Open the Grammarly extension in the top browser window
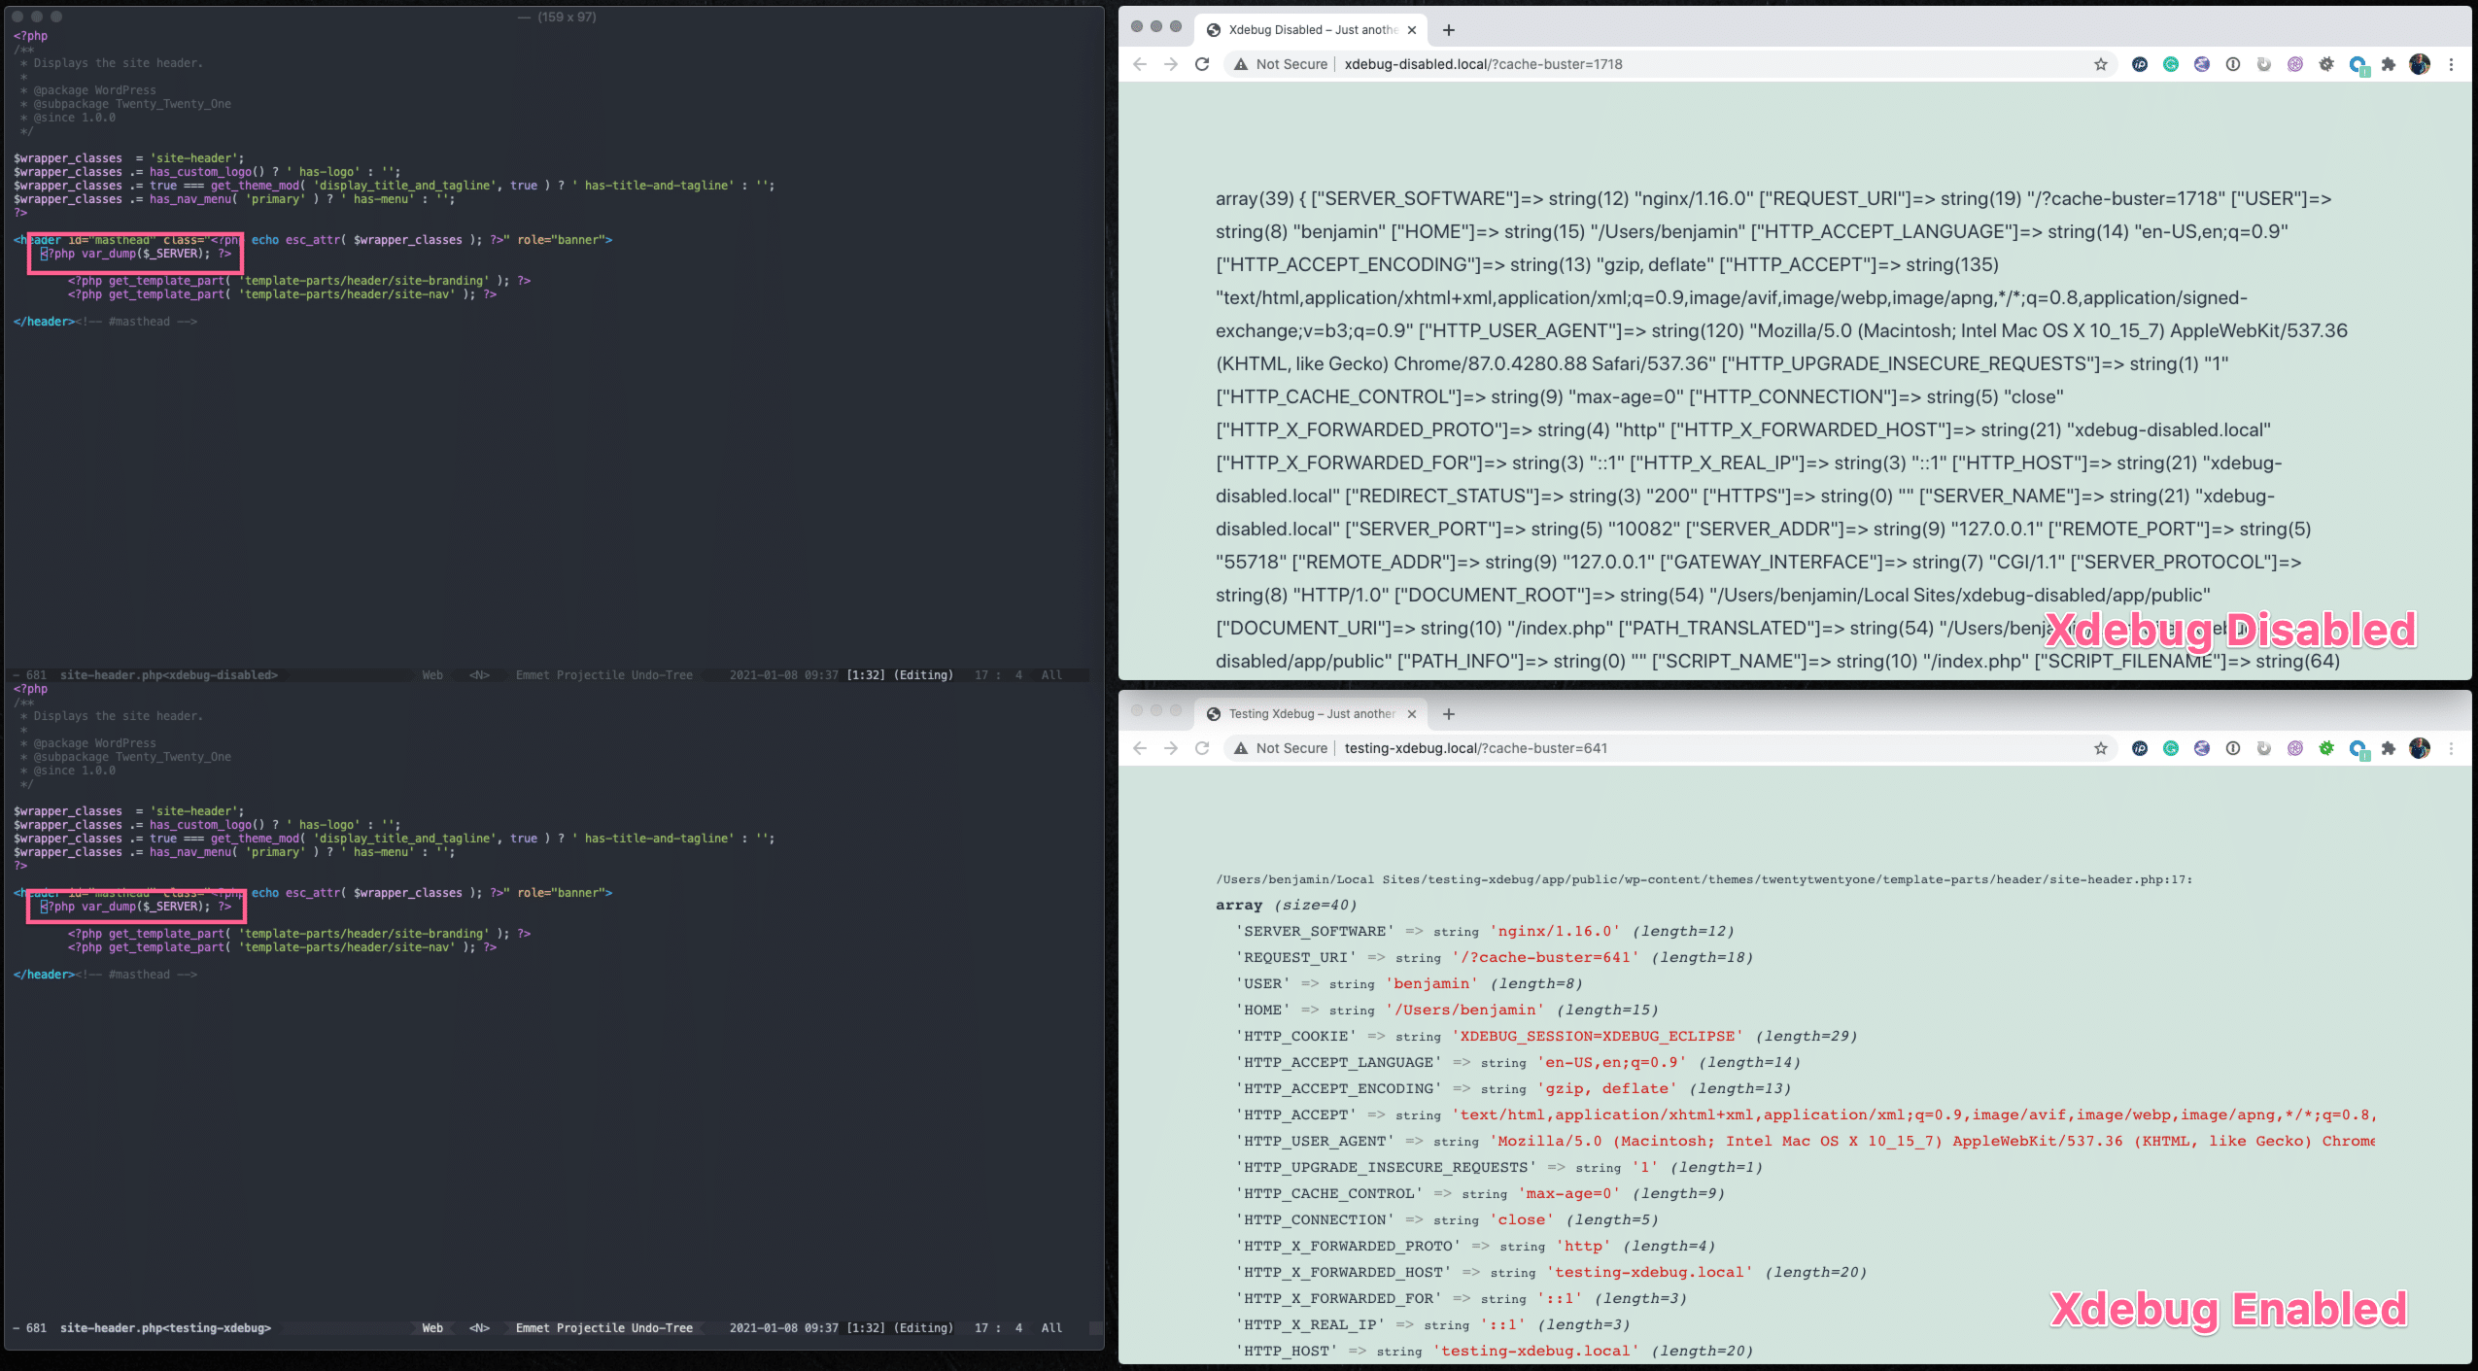The height and width of the screenshot is (1371, 2478). pyautogui.click(x=2171, y=64)
